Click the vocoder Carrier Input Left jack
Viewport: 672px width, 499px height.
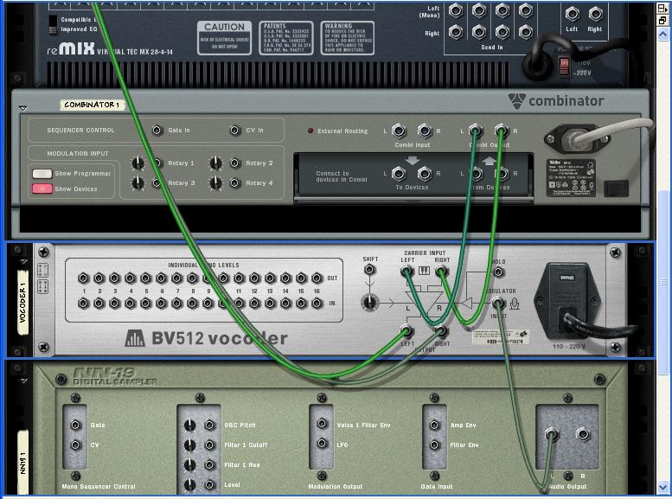tap(406, 271)
